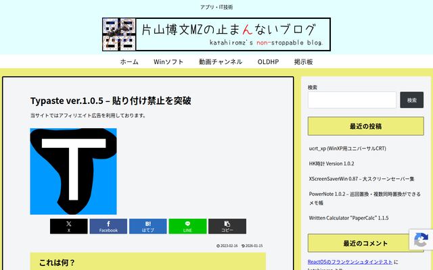Open the ucrt_xp (WinXP用ユニバーサルCRT) post

pyautogui.click(x=347, y=148)
